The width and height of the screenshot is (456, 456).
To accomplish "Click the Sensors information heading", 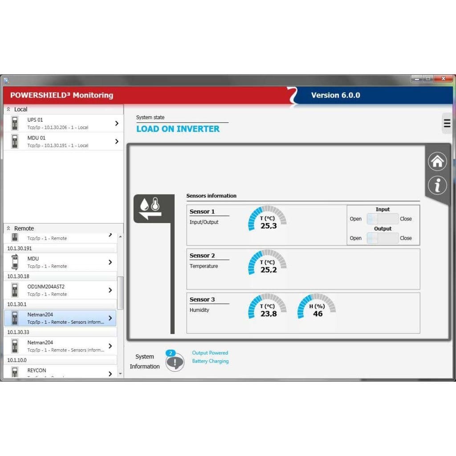I will [212, 196].
